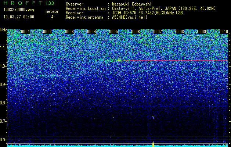
Task: Click the meteor label
Action: click(52, 11)
